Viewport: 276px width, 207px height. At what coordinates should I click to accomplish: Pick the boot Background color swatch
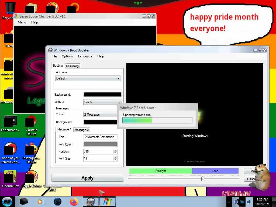[103, 95]
